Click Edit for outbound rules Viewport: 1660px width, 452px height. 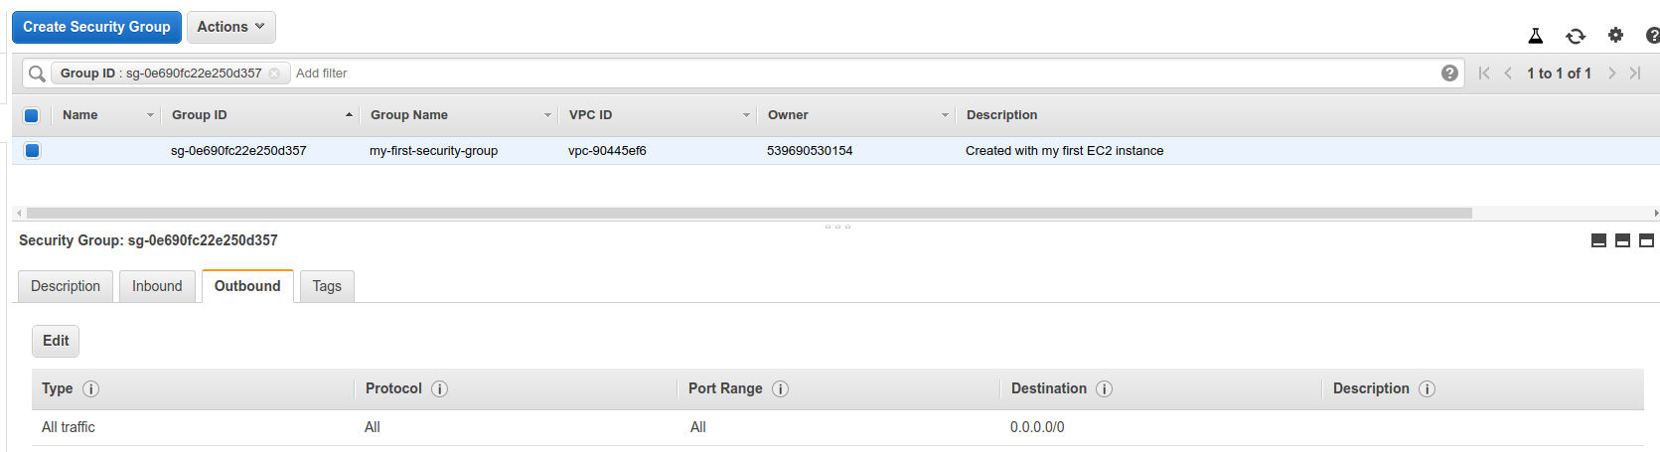[x=56, y=341]
